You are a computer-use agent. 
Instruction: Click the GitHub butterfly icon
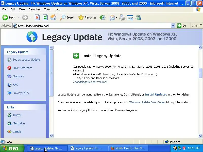coord(9,132)
